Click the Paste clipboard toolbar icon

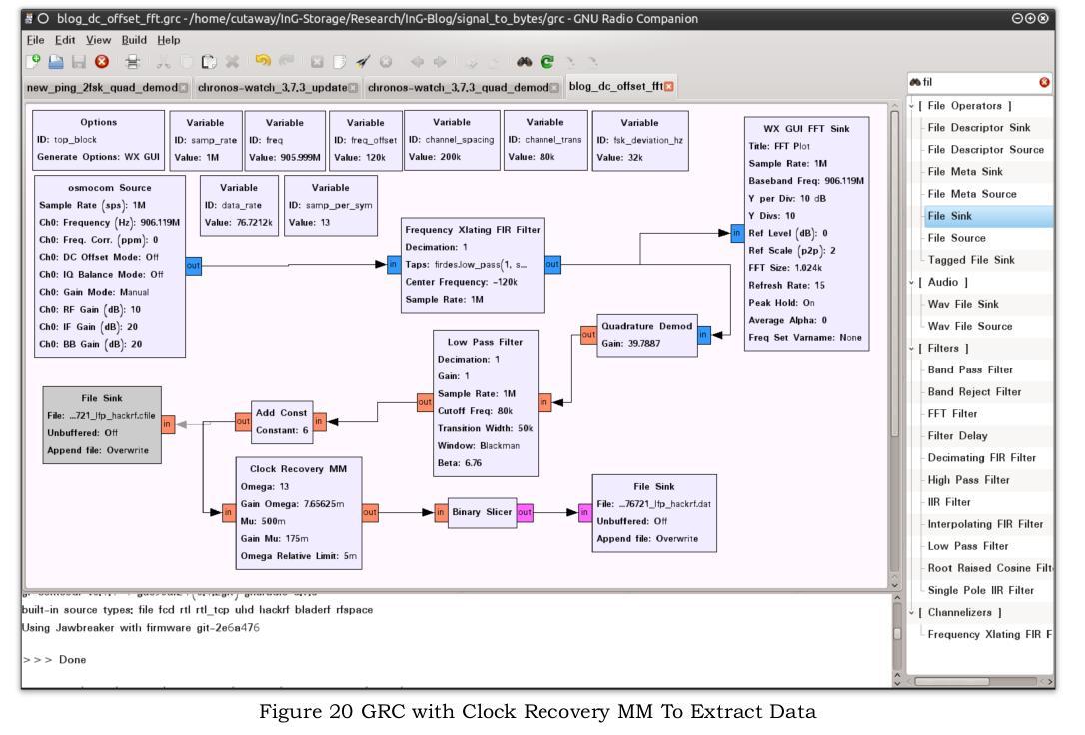pos(210,61)
